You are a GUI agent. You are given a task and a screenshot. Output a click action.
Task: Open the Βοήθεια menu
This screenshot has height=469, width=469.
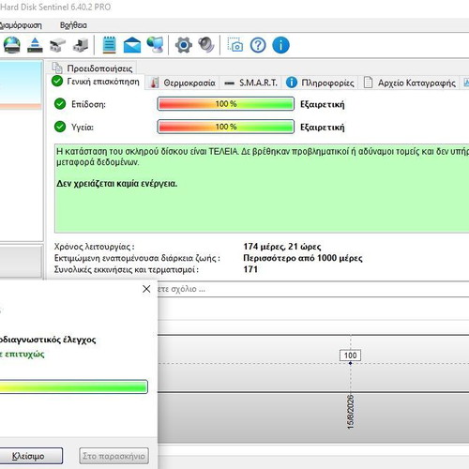point(73,25)
